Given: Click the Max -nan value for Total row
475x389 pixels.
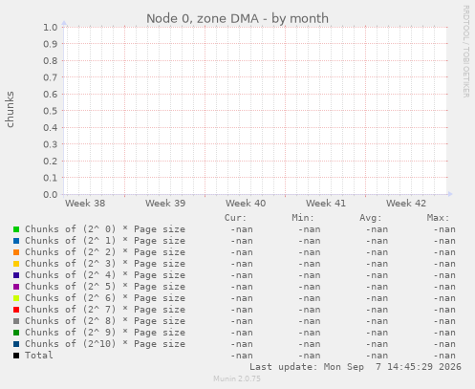Looking at the screenshot, I should 444,356.
